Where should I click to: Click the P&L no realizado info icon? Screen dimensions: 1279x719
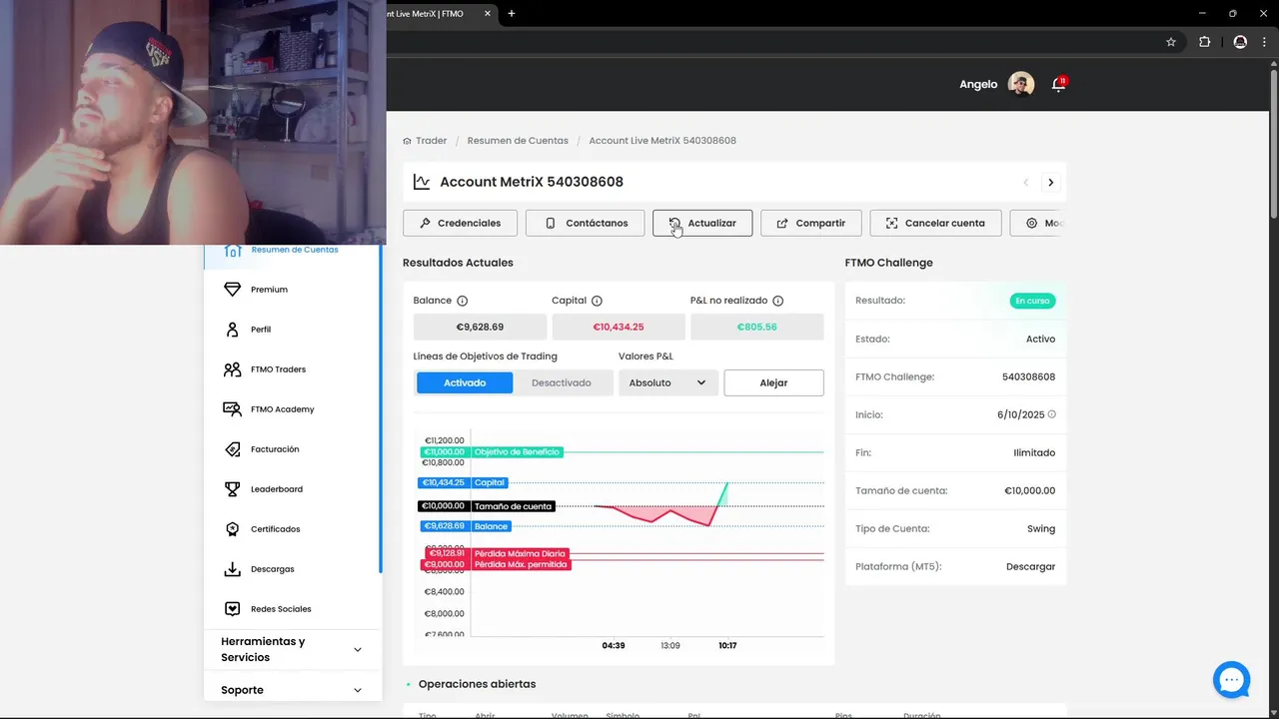777,301
